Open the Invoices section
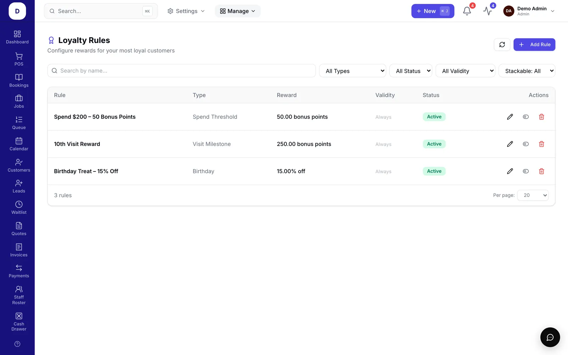This screenshot has width=568, height=355. (19, 250)
